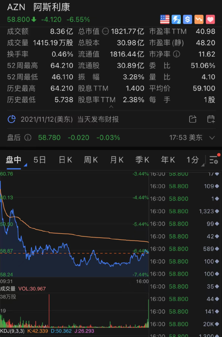
Task: Tap the 历史最低 value 5.738
Action: (64, 99)
